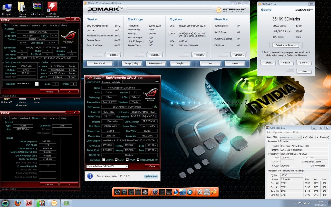
Task: Toggle the DirectCompute 5.0 checkbox in GPU-Z
Action: [138, 160]
